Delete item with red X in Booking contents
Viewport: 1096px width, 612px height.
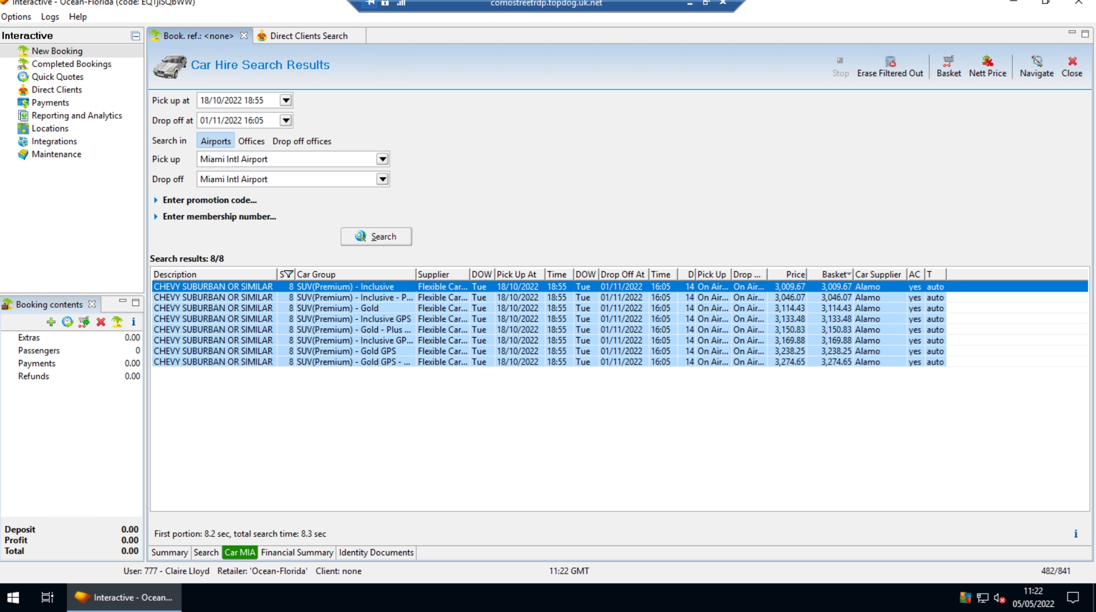pyautogui.click(x=101, y=322)
